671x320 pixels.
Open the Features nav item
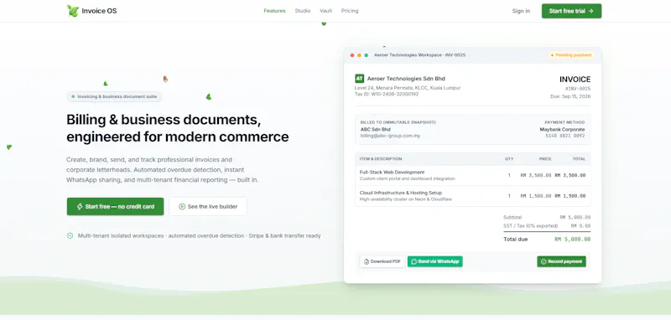274,11
